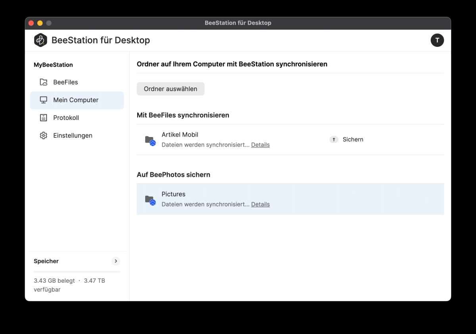This screenshot has width=476, height=334.
Task: Click the Protokoll log icon
Action: 44,118
